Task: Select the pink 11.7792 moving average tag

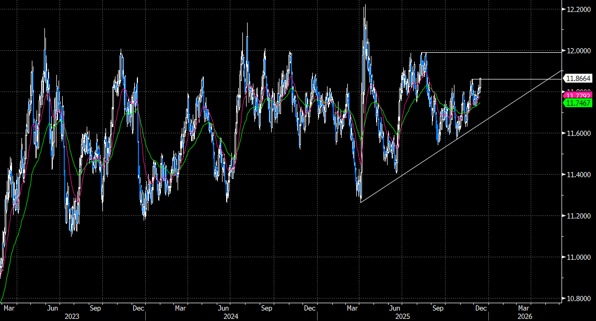Action: pos(577,95)
